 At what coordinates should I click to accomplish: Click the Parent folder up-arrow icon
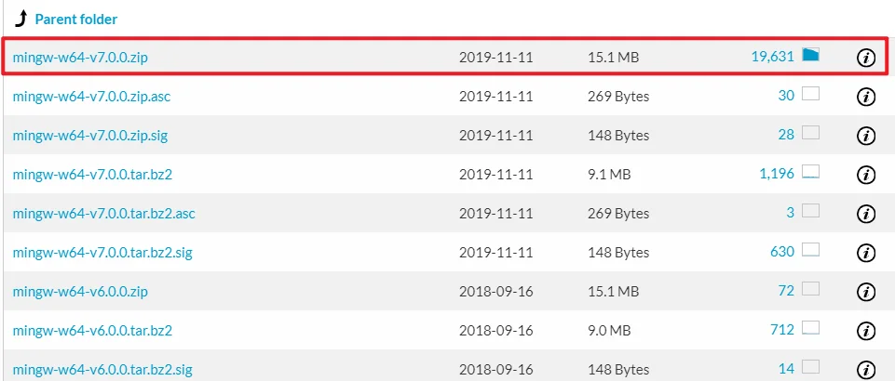coord(21,20)
